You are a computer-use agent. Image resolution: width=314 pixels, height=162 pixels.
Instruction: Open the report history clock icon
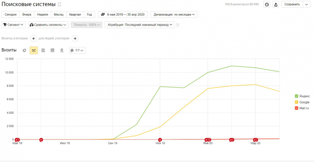click(x=267, y=4)
